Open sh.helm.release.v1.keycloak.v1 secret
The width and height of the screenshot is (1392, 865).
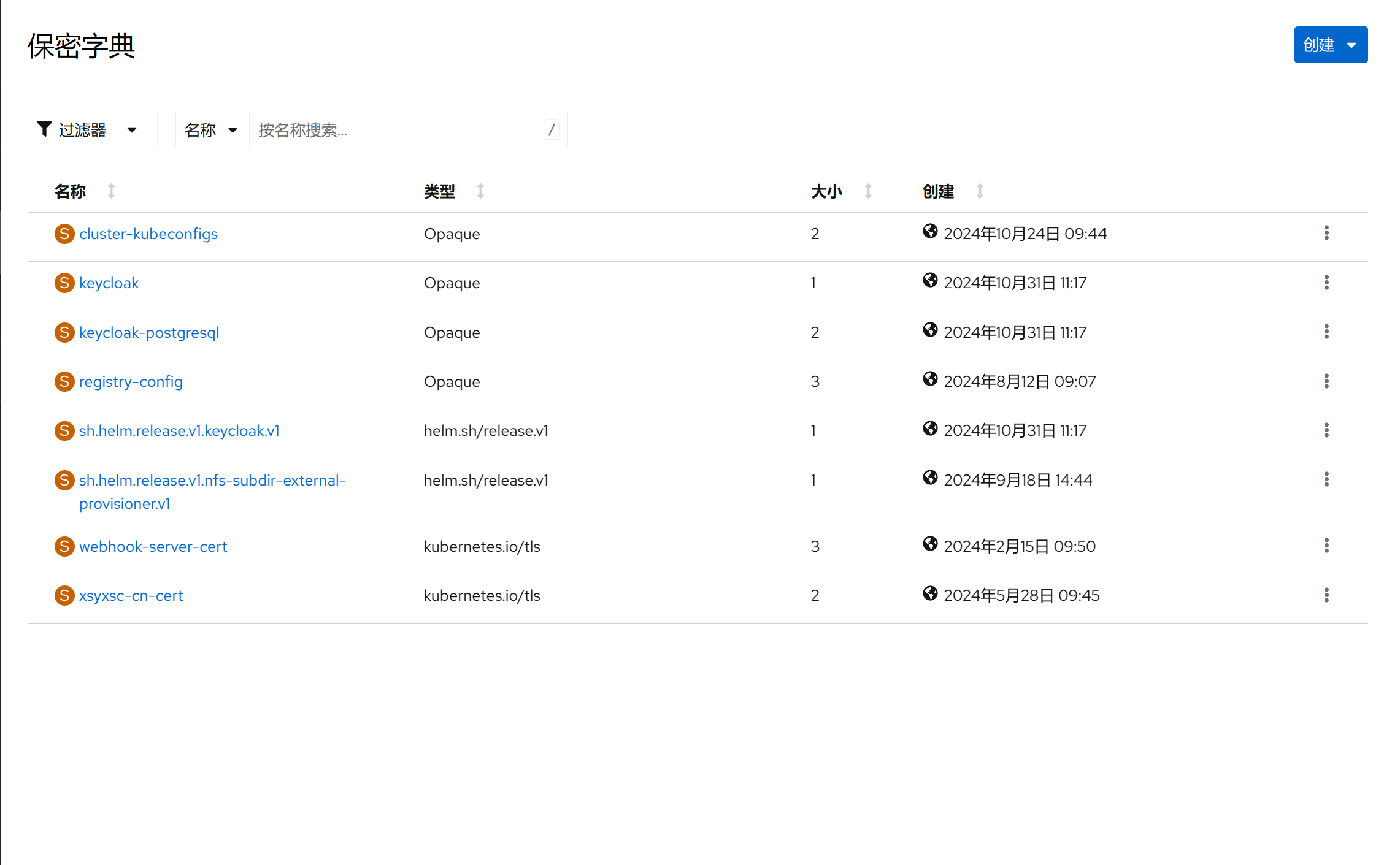point(179,431)
